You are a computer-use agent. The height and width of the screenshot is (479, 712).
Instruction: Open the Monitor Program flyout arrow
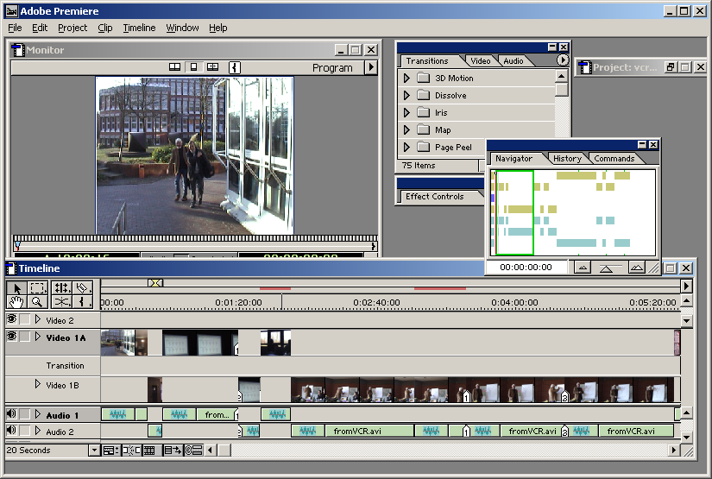pos(371,67)
